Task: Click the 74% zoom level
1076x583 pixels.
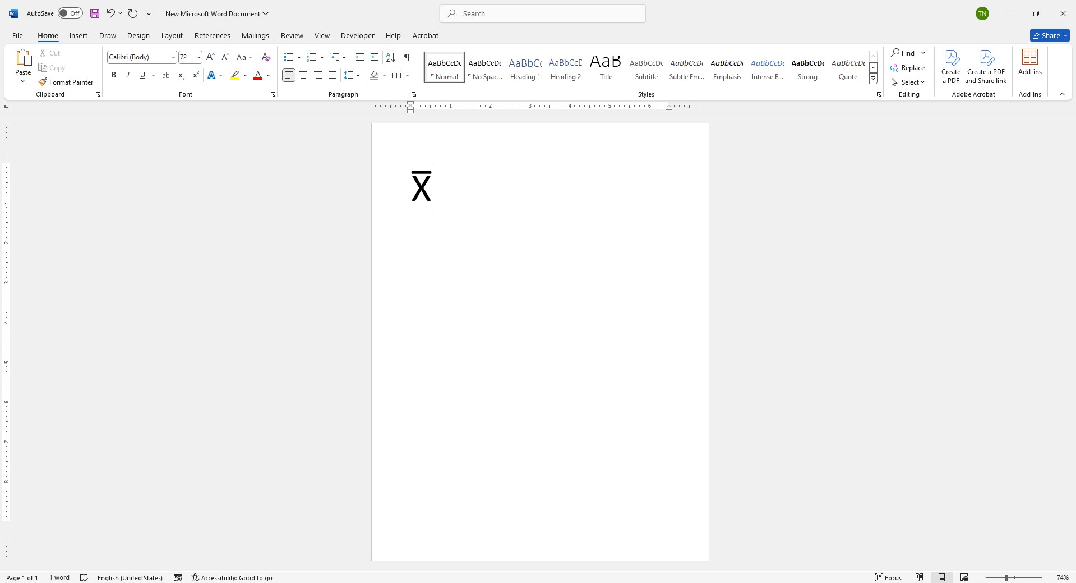Action: coord(1063,577)
